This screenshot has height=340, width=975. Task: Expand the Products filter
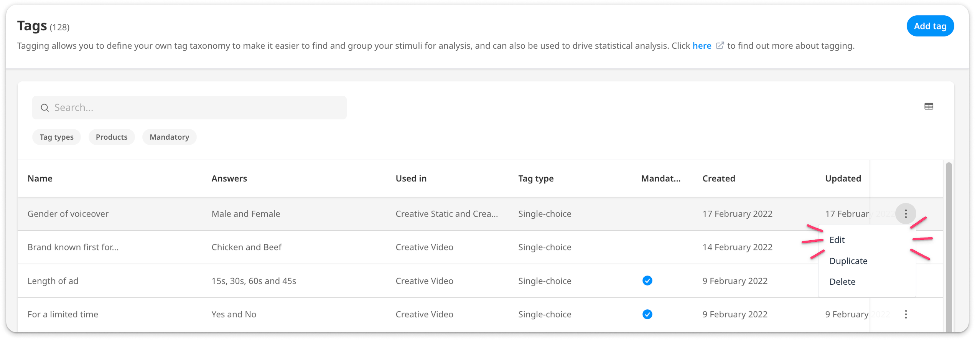pos(112,137)
